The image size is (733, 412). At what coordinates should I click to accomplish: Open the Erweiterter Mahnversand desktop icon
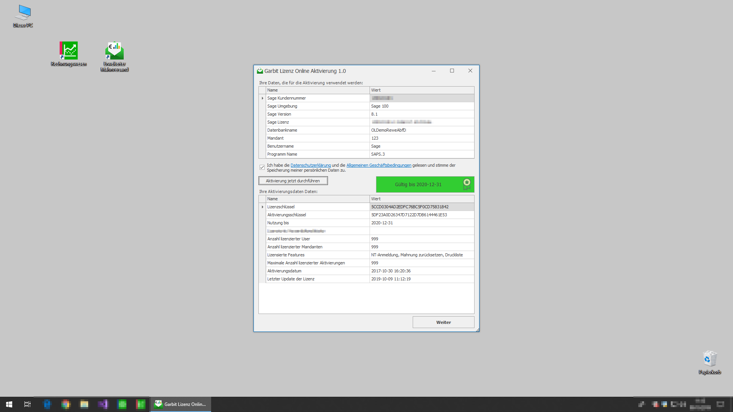pyautogui.click(x=115, y=51)
